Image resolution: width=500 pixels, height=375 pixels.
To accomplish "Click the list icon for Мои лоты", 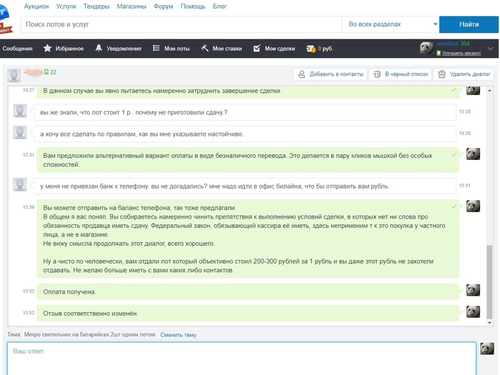I will (x=156, y=49).
